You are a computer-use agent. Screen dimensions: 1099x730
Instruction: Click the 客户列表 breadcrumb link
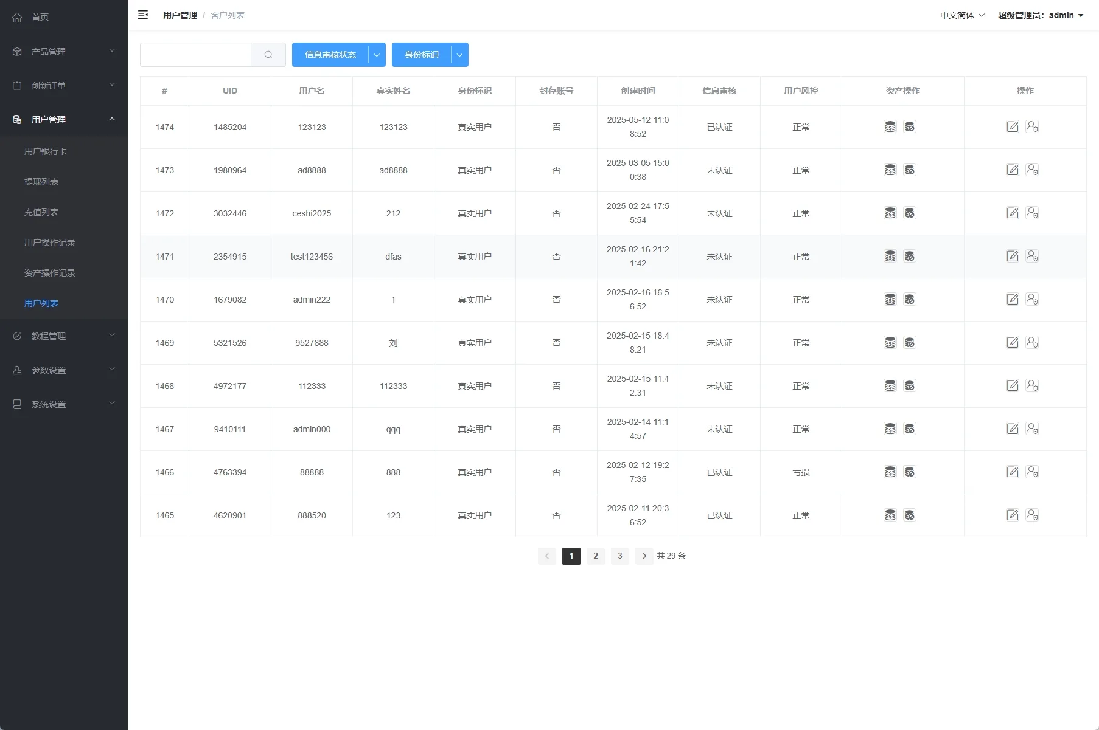[227, 15]
